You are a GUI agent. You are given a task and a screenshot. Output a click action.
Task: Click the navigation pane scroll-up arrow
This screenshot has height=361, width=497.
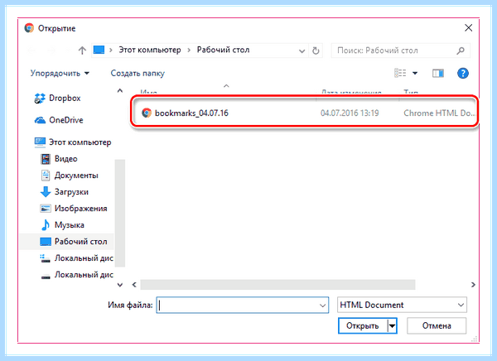click(x=120, y=90)
